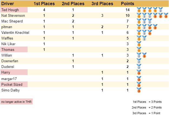Click the Driver column header
Screen dimensions: 169x115
[8, 4]
